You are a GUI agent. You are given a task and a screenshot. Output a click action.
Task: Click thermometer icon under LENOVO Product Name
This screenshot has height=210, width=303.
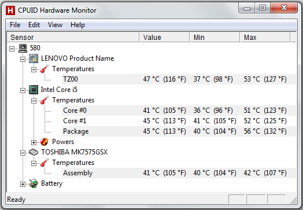click(45, 69)
